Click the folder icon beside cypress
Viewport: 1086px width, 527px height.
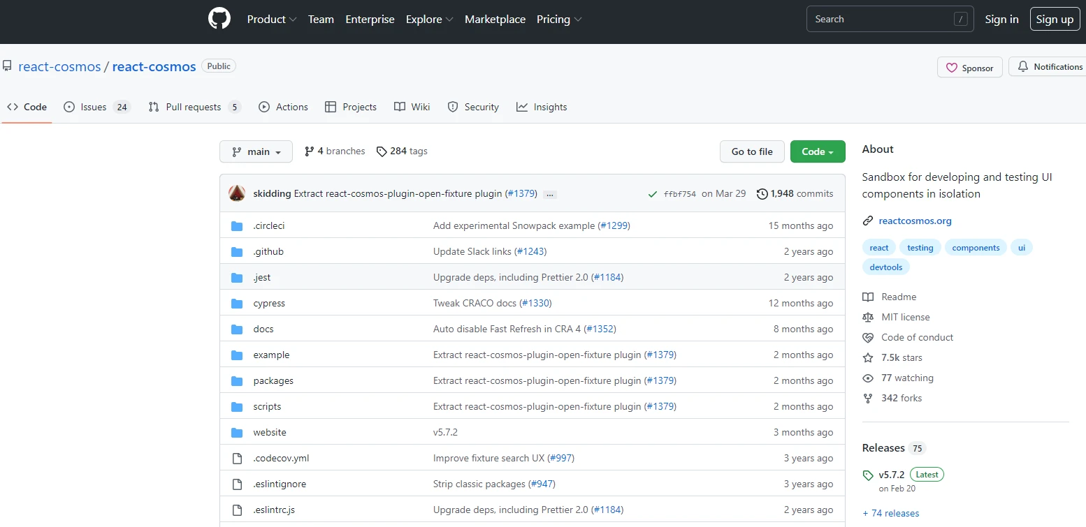[237, 304]
